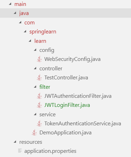Image resolution: width=131 pixels, height=157 pixels.
Task: Collapse the main folder arrow
Action: [x=10, y=4]
